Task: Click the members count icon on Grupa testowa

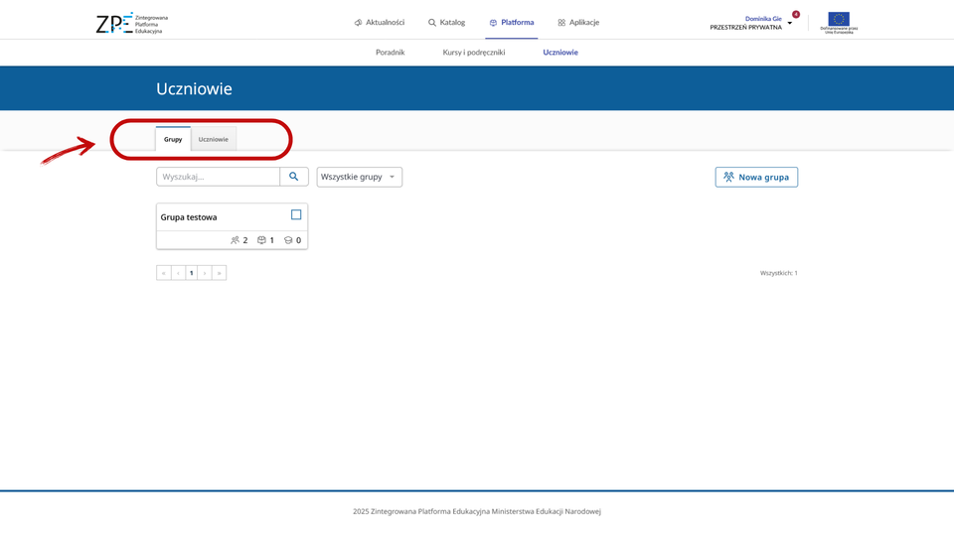Action: click(236, 240)
